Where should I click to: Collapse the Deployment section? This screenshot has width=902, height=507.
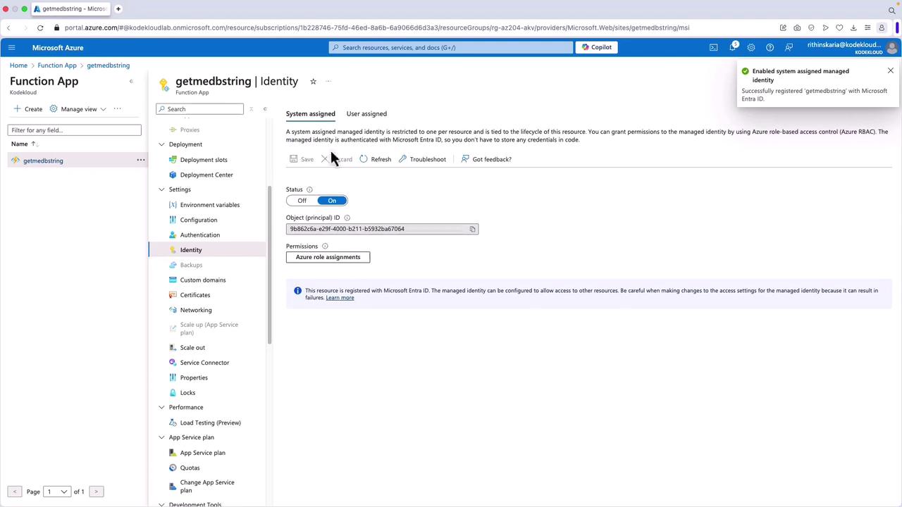point(161,144)
